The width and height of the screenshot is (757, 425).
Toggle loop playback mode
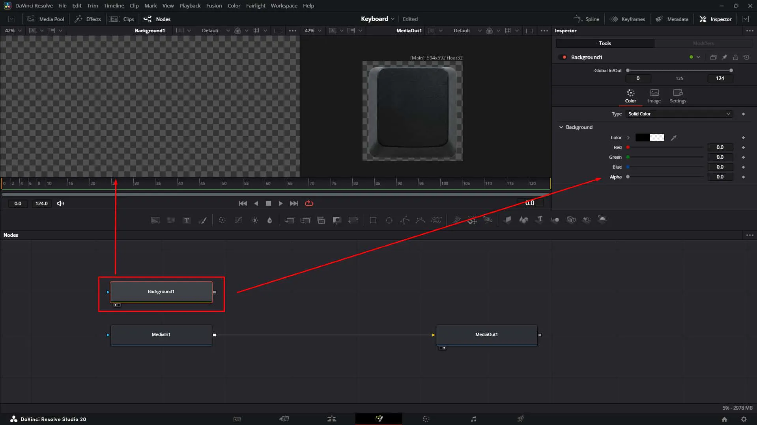309,203
